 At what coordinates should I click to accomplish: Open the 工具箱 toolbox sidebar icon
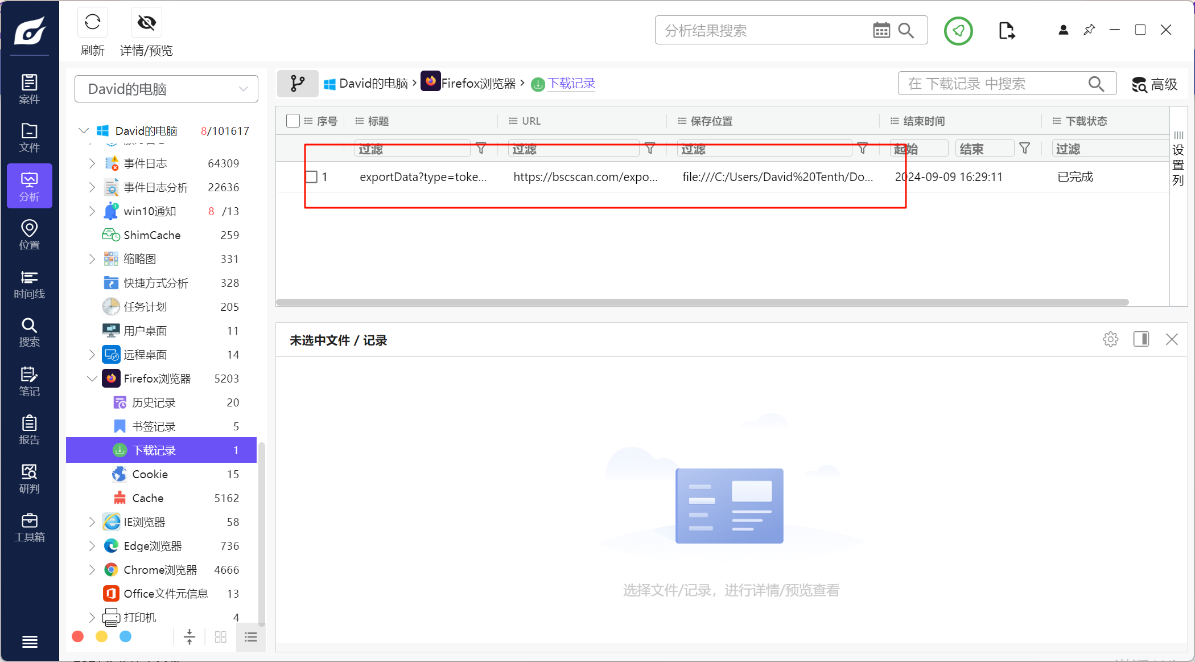click(29, 528)
